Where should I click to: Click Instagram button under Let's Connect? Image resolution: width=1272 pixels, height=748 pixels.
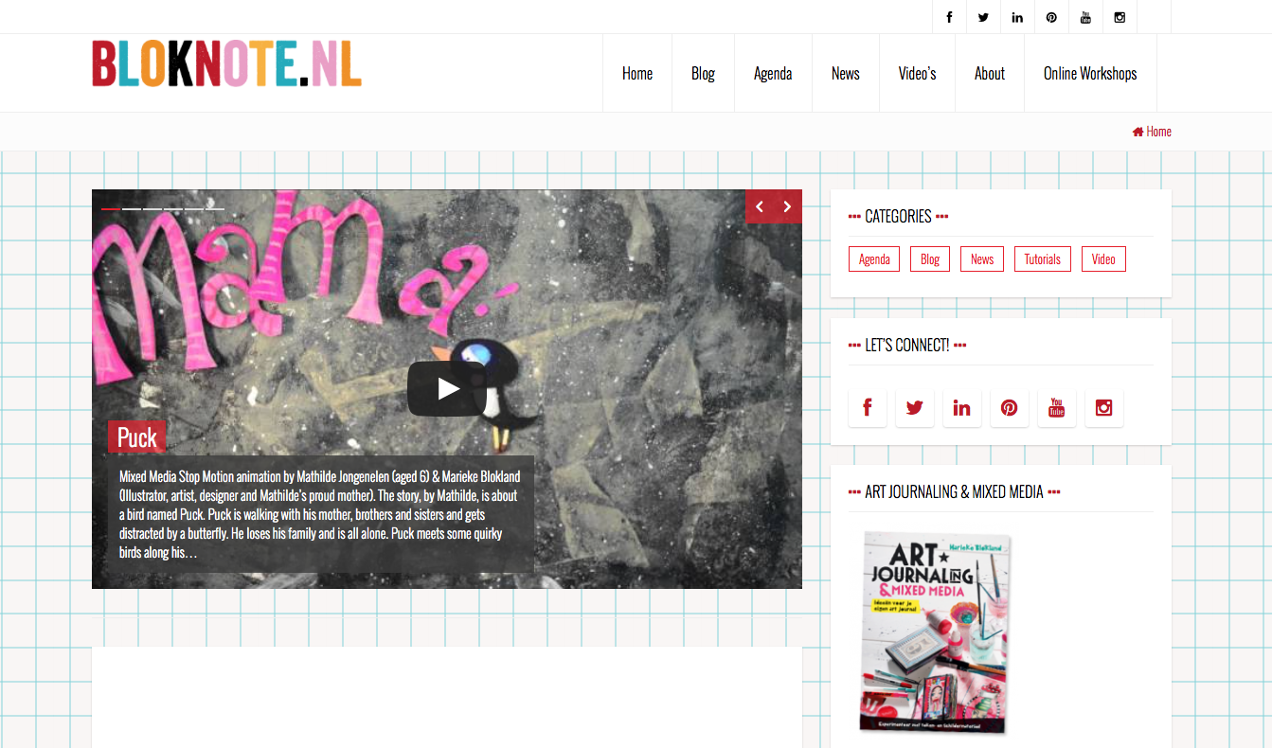click(x=1104, y=408)
